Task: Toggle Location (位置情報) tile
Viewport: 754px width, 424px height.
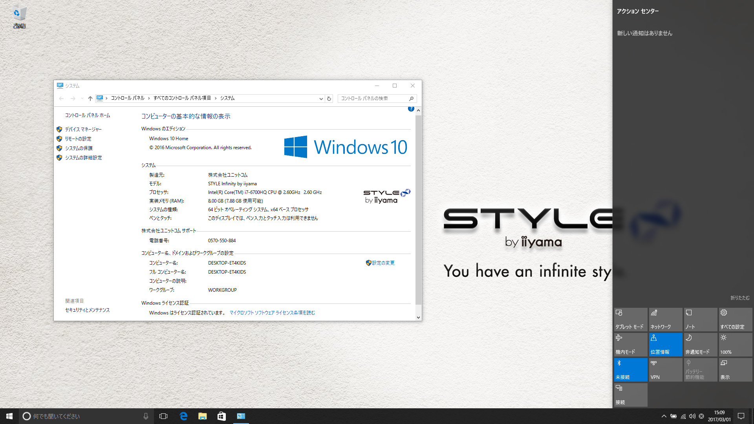Action: (665, 344)
